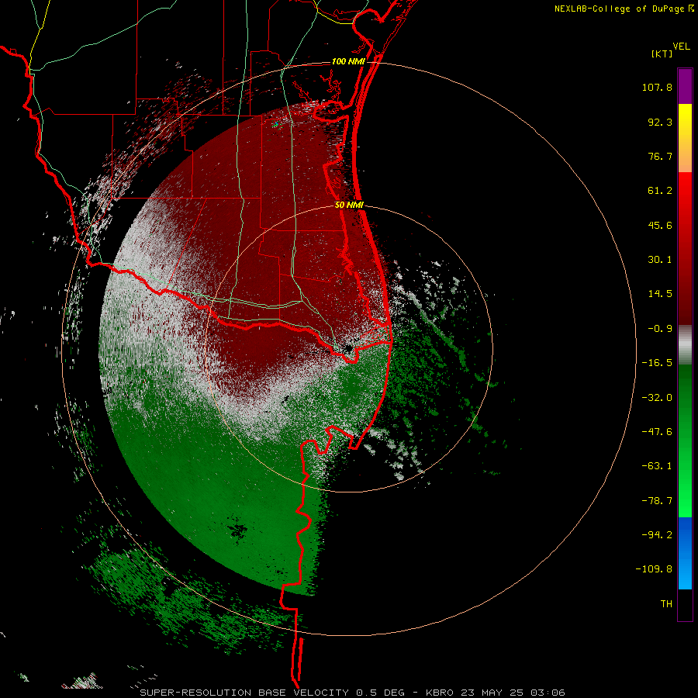Image resolution: width=698 pixels, height=698 pixels.
Task: Select the -47.6 legend value
Action: [657, 432]
